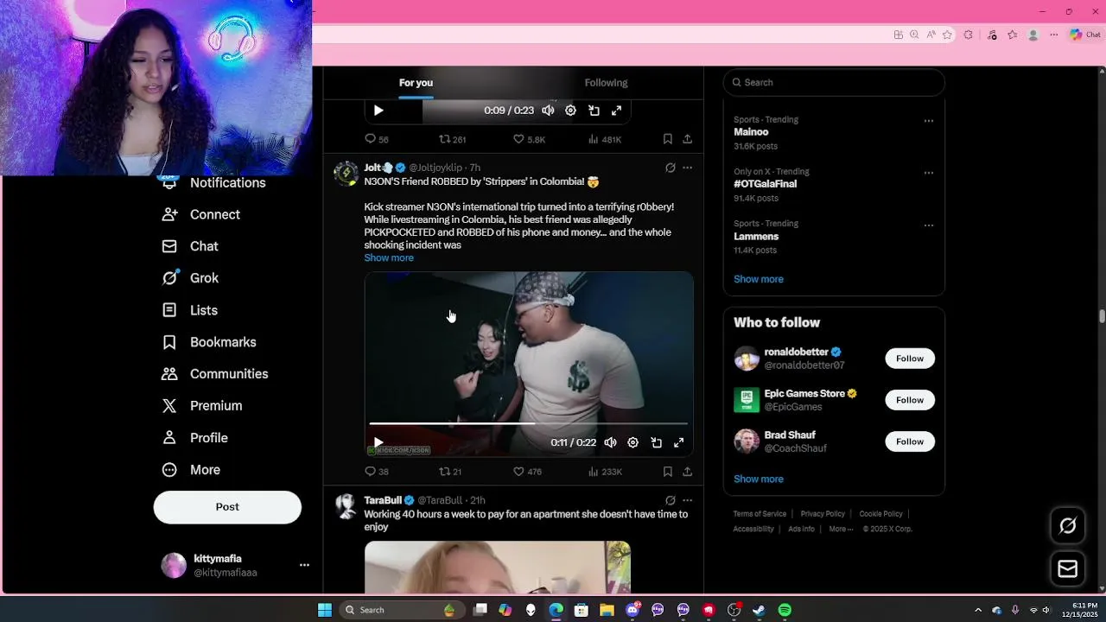Open Premium in the sidebar
The width and height of the screenshot is (1106, 622).
click(x=202, y=406)
